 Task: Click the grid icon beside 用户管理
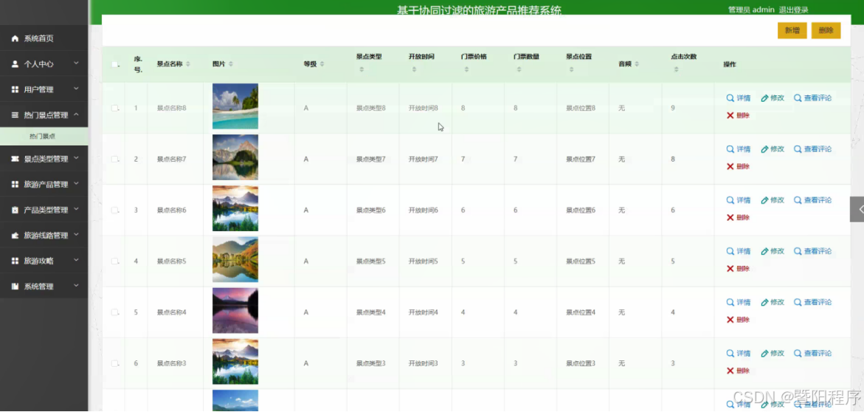coord(15,89)
